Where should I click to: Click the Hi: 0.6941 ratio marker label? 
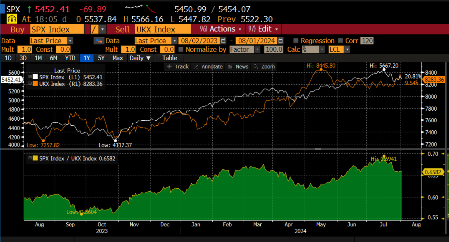[x=384, y=159]
